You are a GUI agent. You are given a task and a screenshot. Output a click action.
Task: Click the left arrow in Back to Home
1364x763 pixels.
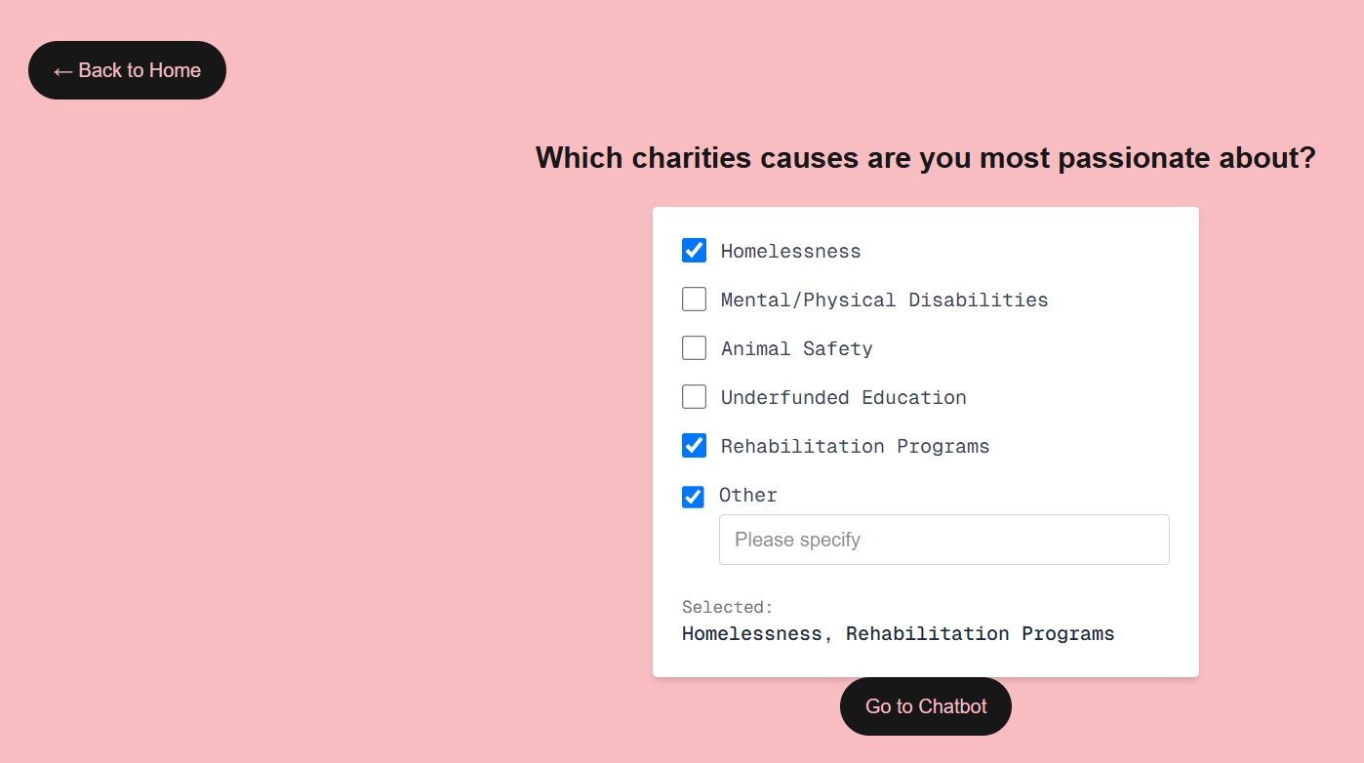click(62, 71)
